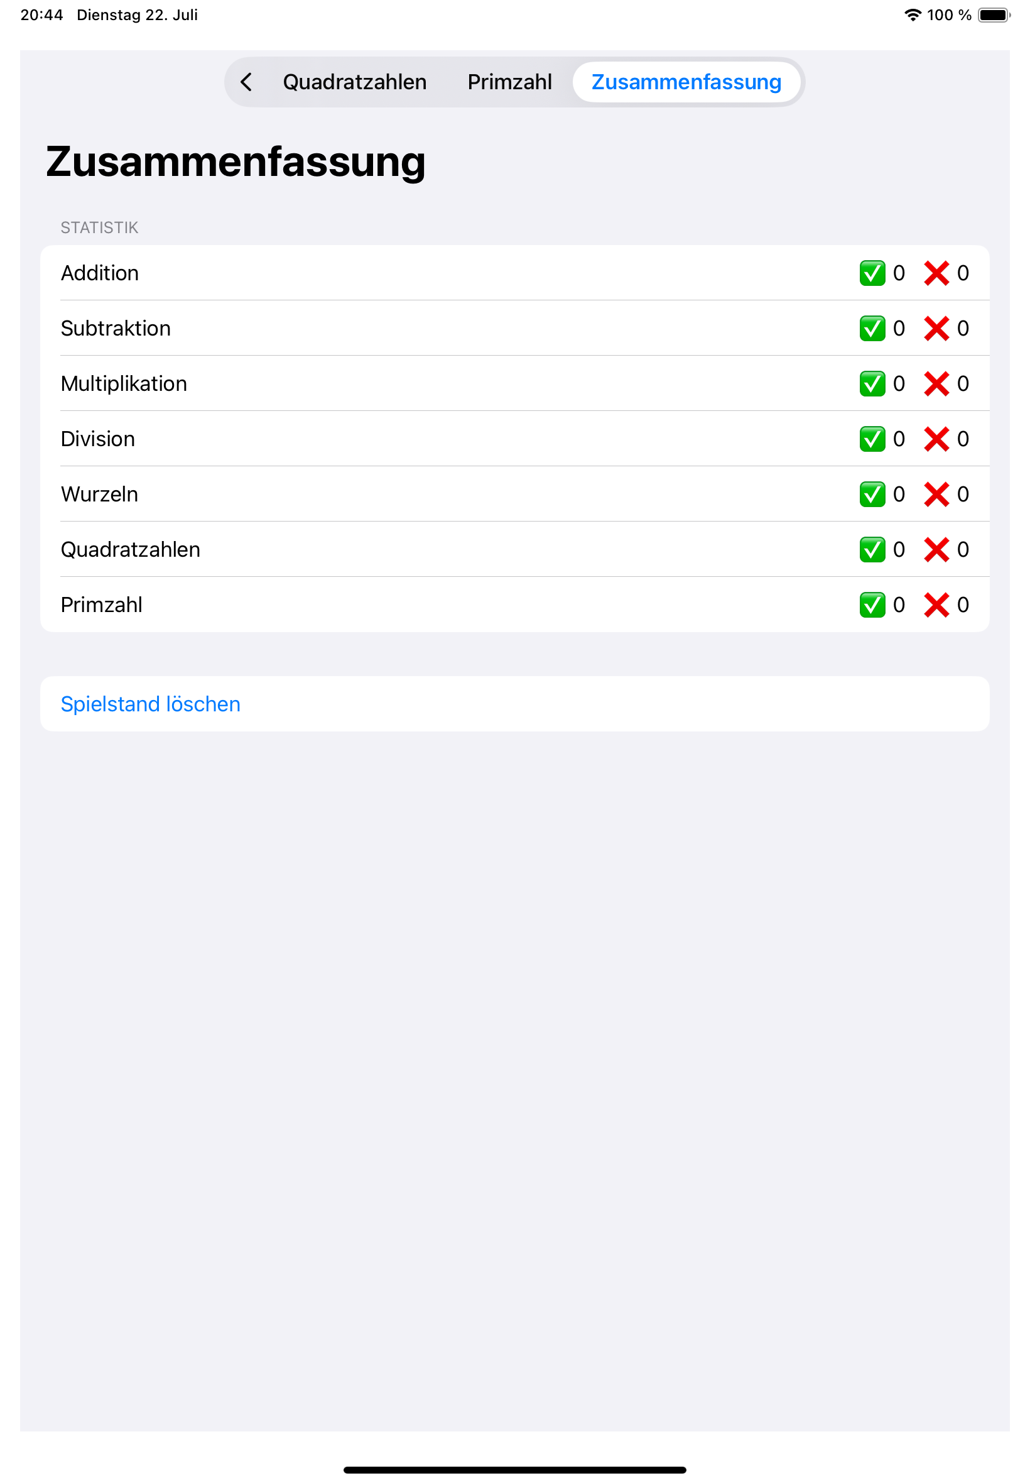This screenshot has width=1030, height=1483.
Task: Tap the red X icon for Subtraktion
Action: tap(936, 328)
